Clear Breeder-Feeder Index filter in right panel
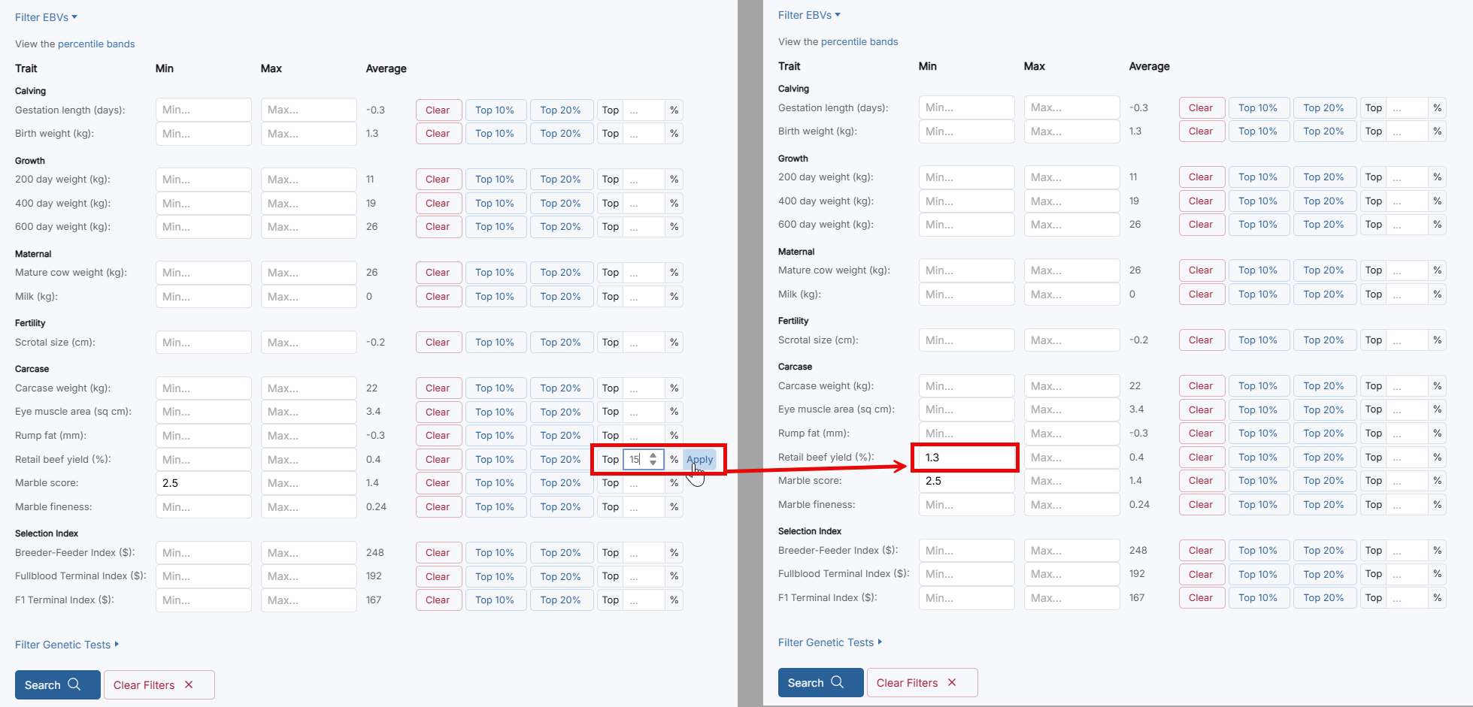 (x=1201, y=551)
